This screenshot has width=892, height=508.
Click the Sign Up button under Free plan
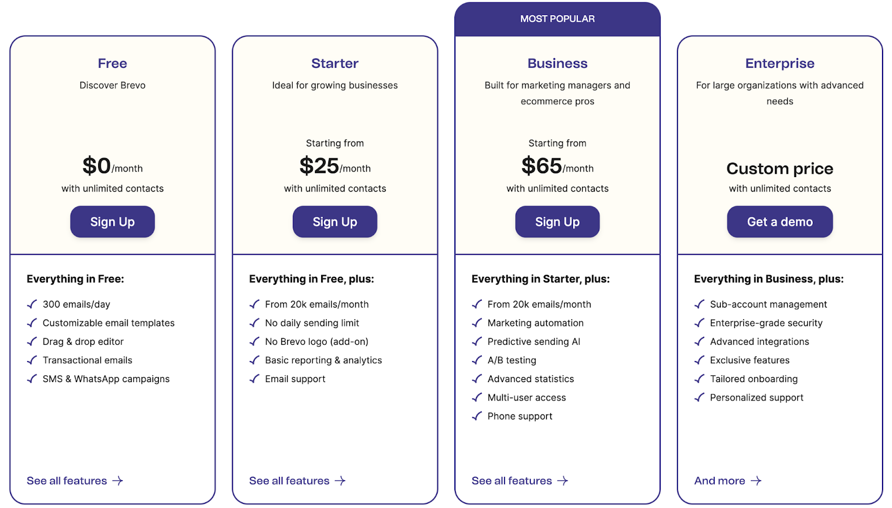click(112, 222)
